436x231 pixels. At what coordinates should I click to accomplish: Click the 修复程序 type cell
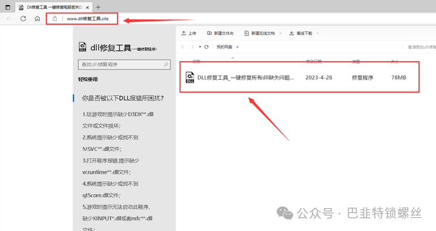pyautogui.click(x=362, y=78)
